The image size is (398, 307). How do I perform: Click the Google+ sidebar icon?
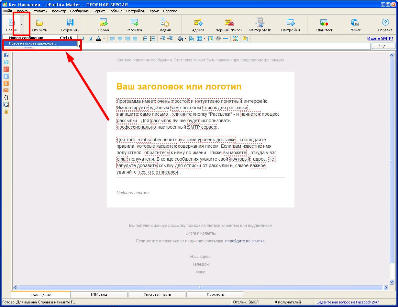point(6,69)
